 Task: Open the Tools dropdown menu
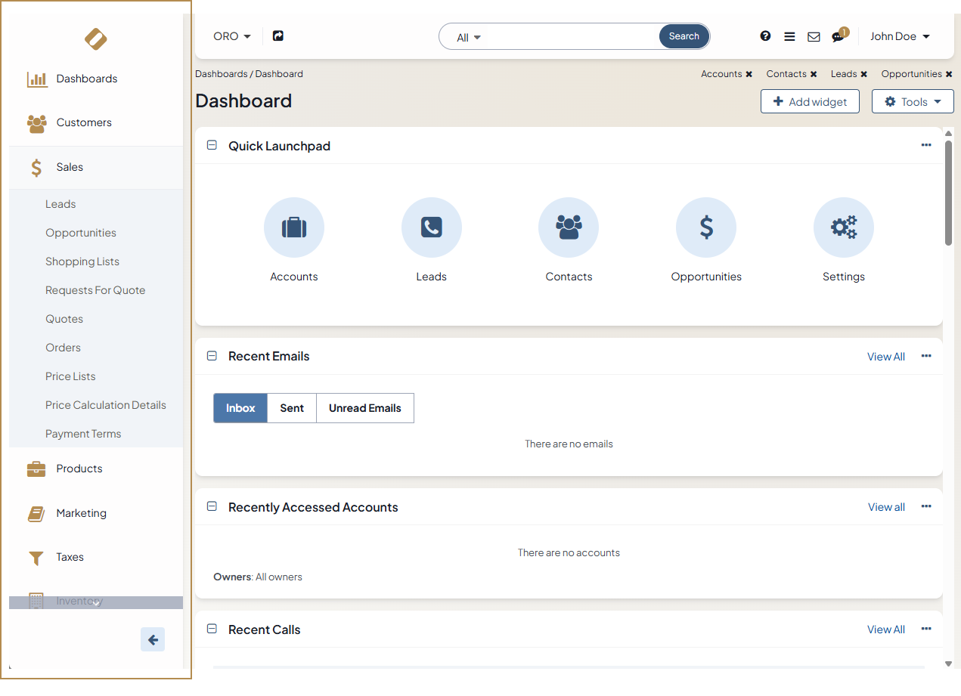point(912,101)
